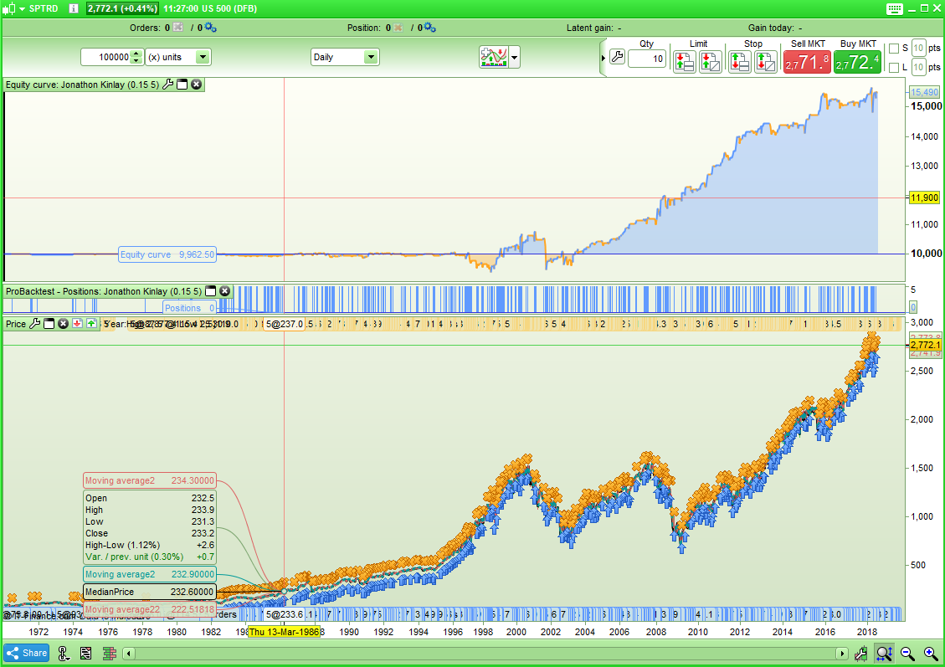Click the Moving average22 222.51818 label
945x667 pixels.
(x=150, y=610)
